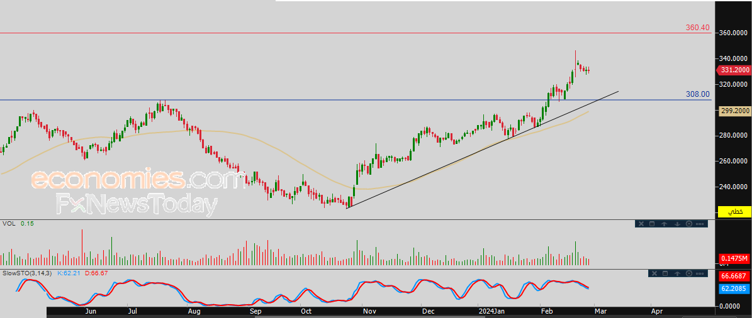
Task: Close the VOL indicator panel
Action: click(x=641, y=224)
